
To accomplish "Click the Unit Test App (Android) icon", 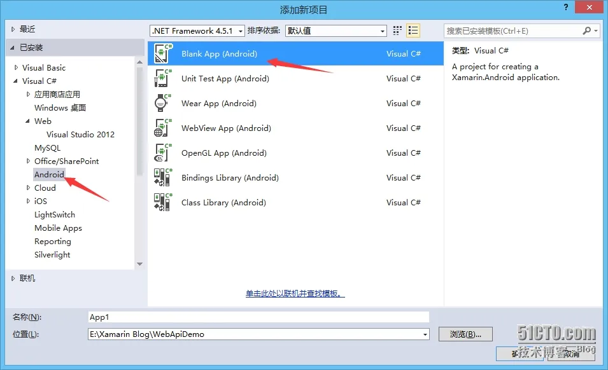I will tap(162, 78).
